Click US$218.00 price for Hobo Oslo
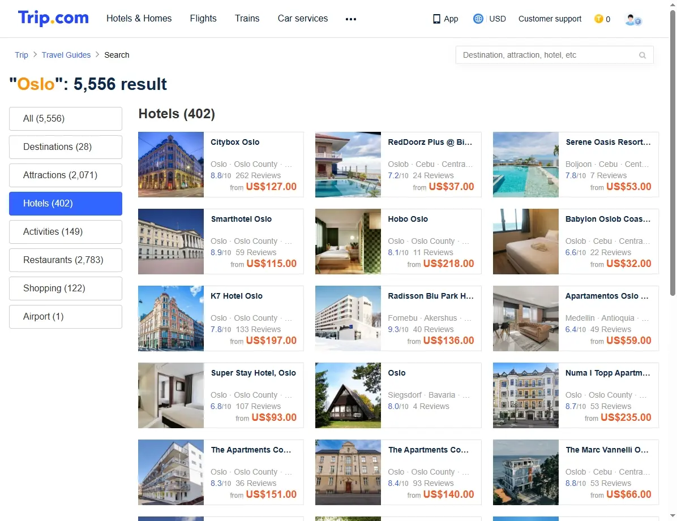Screen dimensions: 677x521 point(449,263)
